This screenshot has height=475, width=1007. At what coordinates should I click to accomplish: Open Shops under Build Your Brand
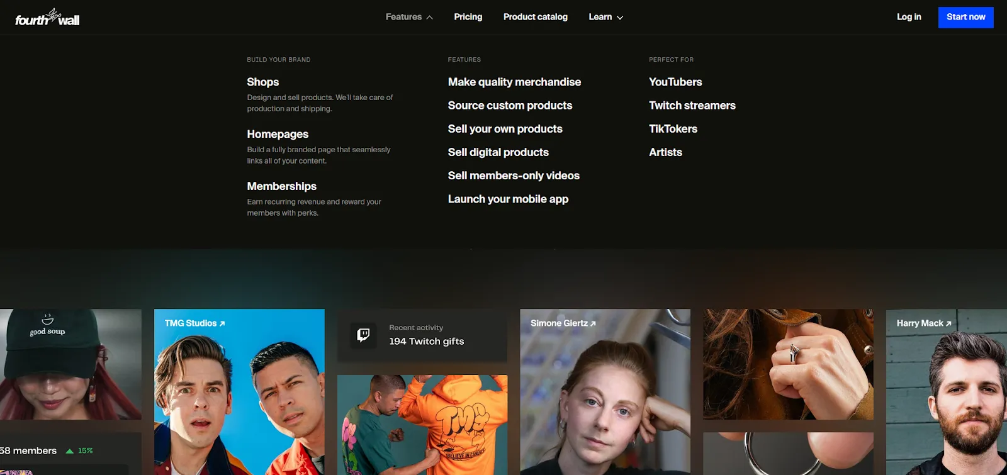point(262,82)
